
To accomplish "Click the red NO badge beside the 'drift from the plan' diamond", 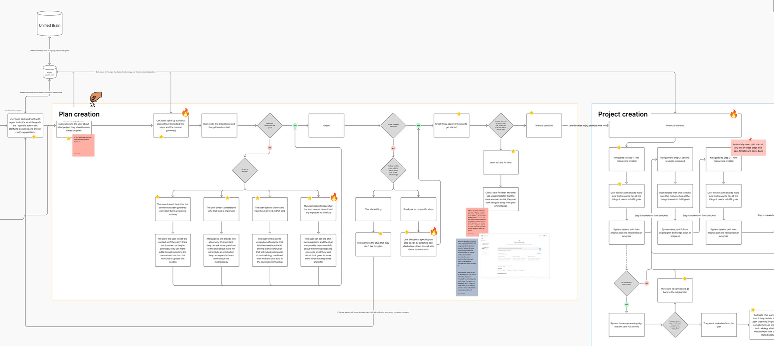I will click(647, 283).
